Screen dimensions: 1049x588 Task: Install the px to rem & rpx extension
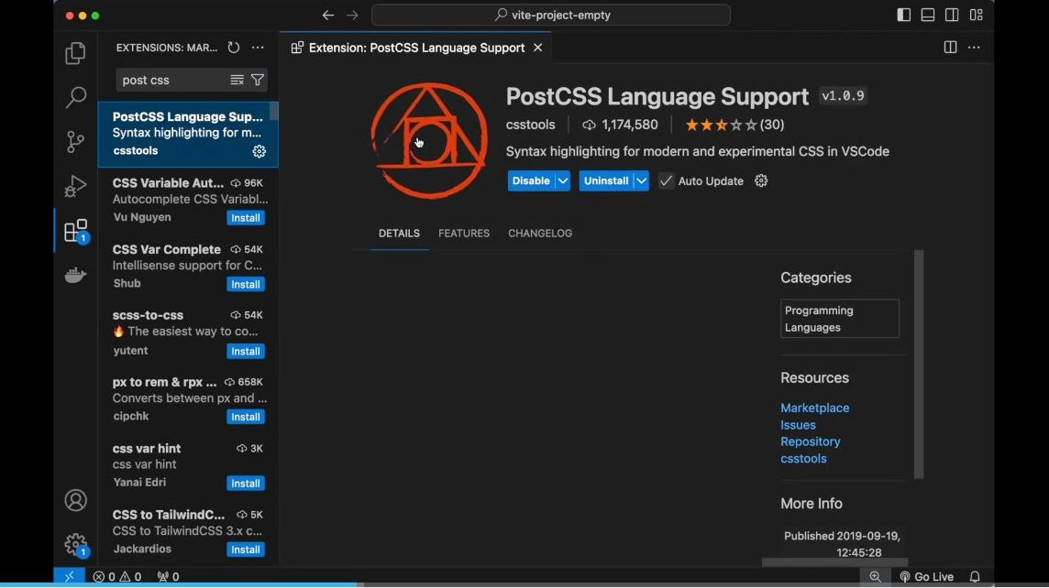[246, 417]
